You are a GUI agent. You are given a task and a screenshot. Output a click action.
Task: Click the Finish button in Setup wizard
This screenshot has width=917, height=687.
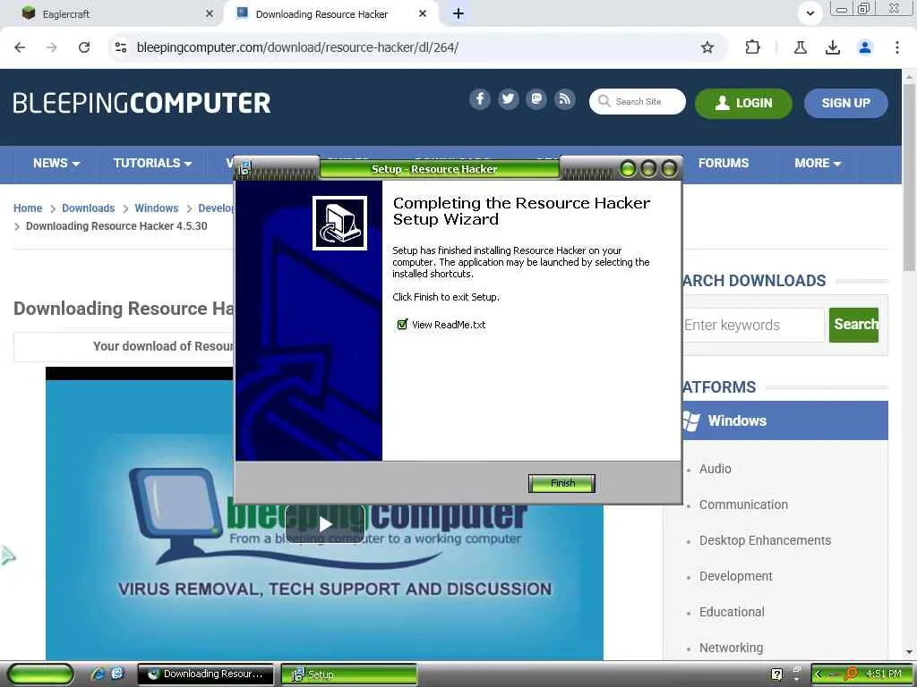[x=561, y=483]
